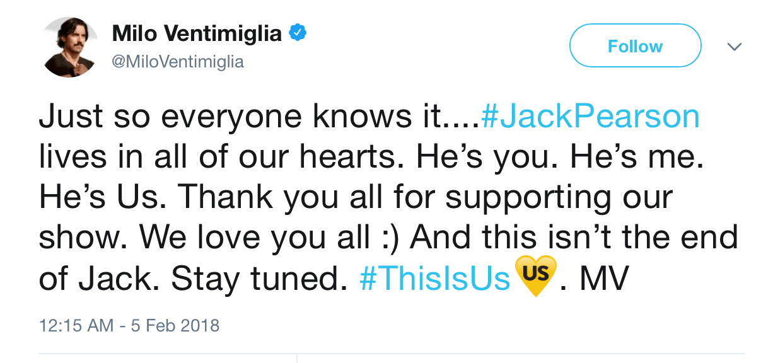This screenshot has height=363, width=773.
Task: Open the @MiloVentimiglia handle link
Action: [177, 62]
